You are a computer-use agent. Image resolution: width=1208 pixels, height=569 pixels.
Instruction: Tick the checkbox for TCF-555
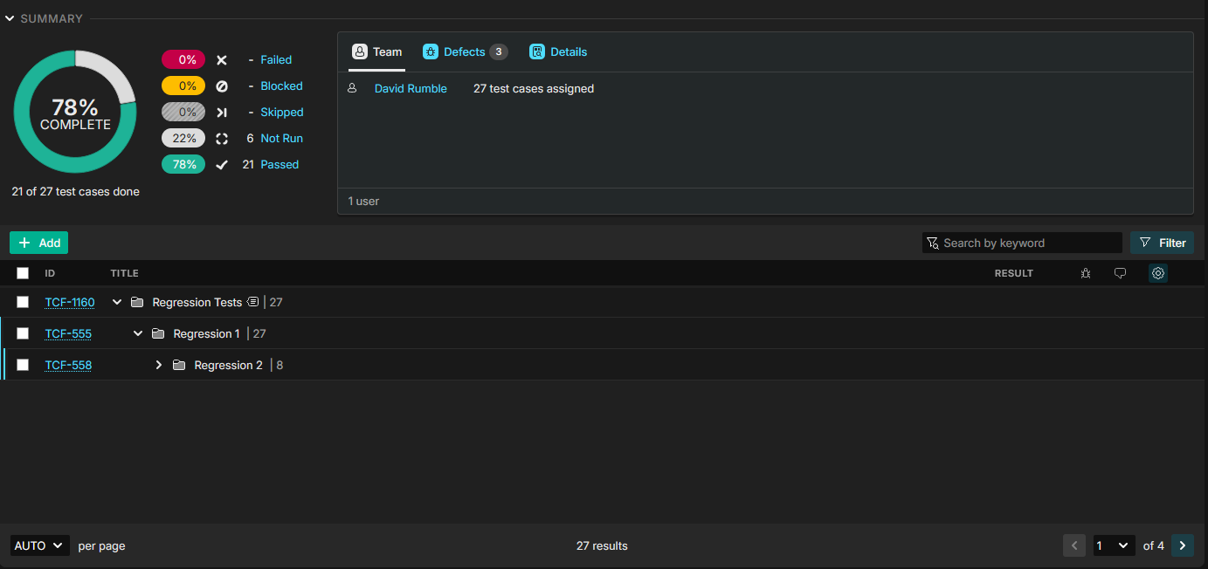tap(23, 333)
